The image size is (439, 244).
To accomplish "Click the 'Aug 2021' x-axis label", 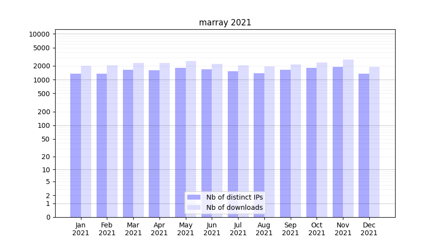I will [264, 229].
